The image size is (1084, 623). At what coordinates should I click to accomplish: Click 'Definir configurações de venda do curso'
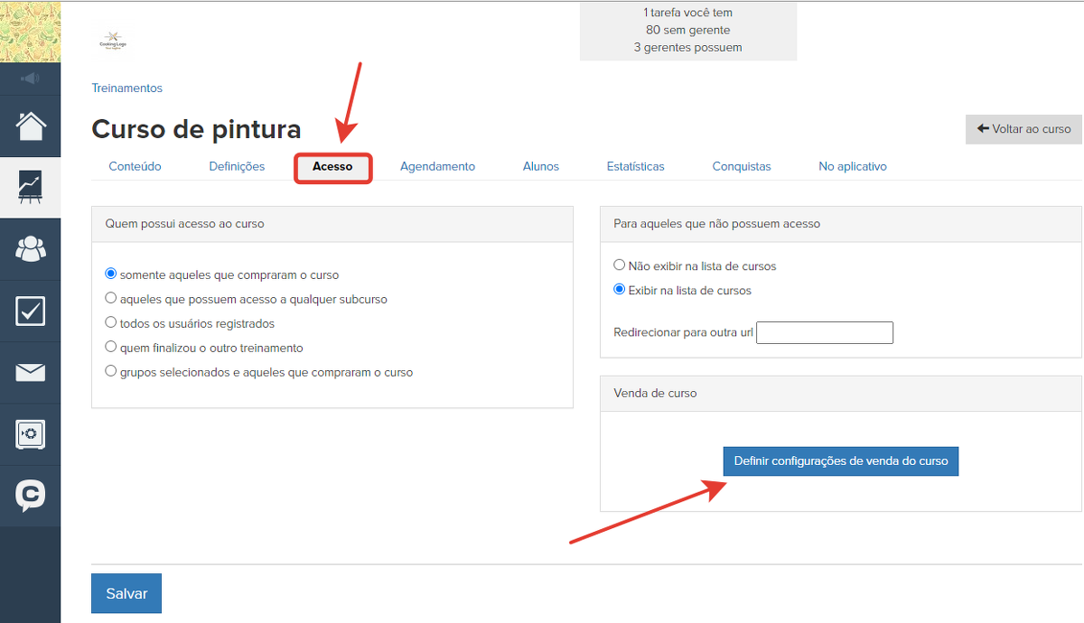pos(840,460)
